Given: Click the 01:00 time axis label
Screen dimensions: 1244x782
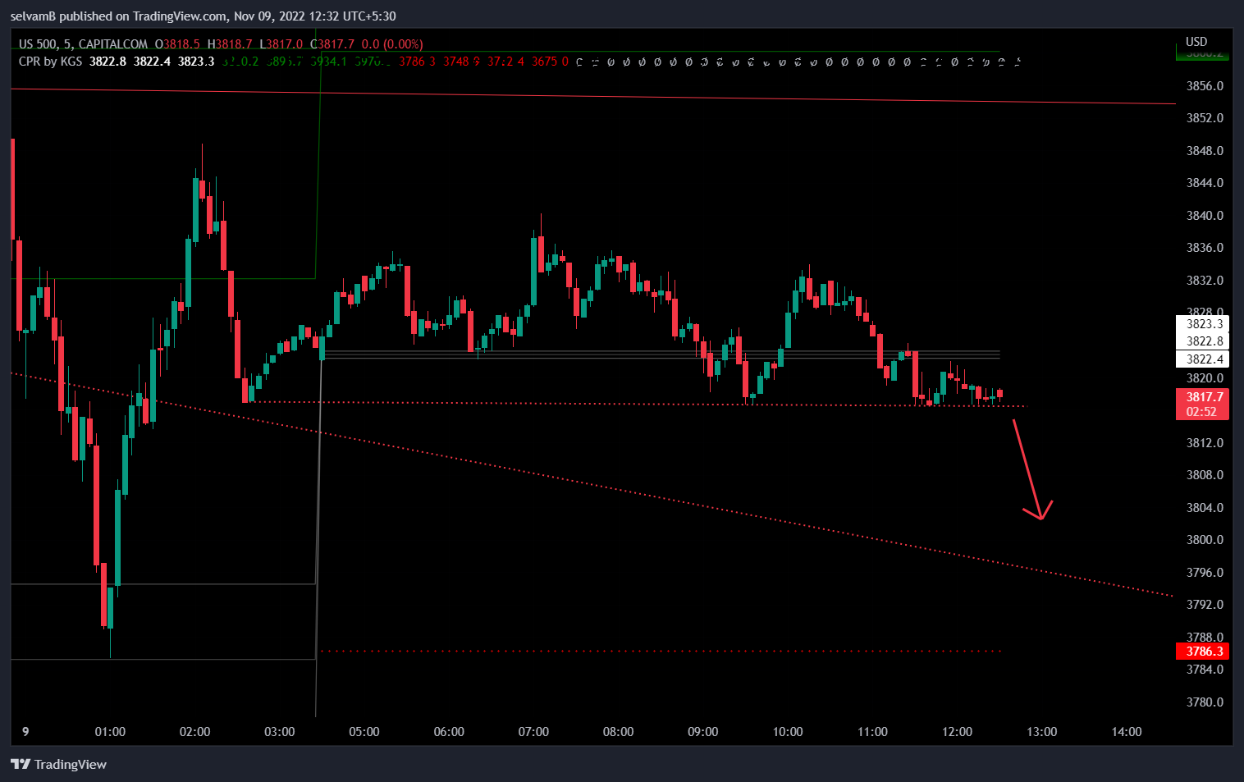Looking at the screenshot, I should click(x=110, y=732).
